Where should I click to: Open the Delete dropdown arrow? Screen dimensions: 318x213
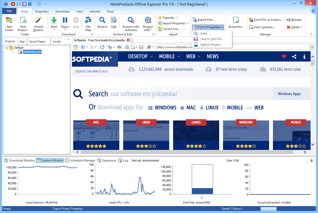tap(302, 27)
